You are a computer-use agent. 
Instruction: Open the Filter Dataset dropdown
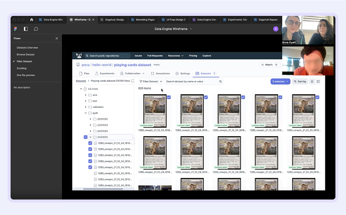coord(151,82)
